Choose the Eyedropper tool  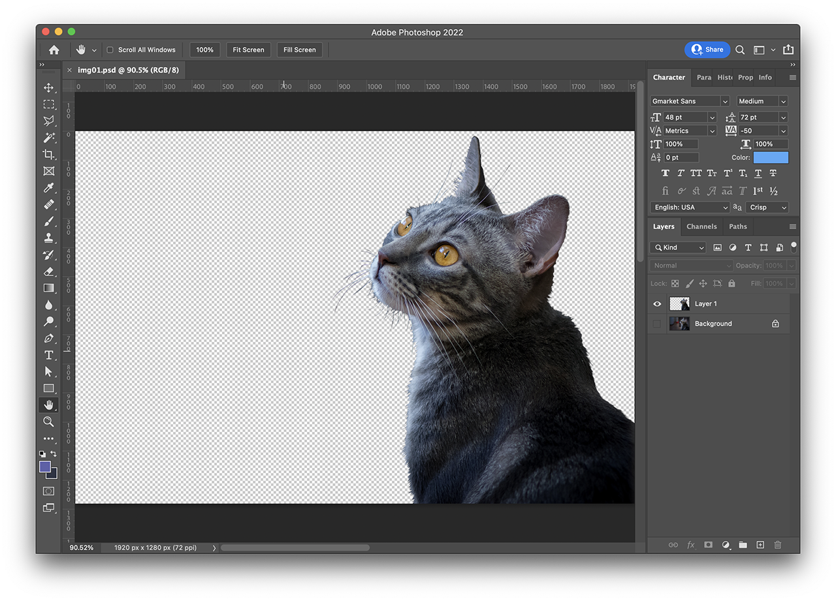click(49, 188)
